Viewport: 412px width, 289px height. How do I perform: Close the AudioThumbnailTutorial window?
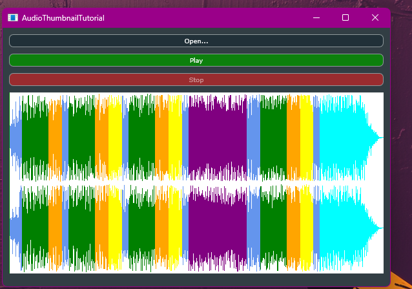coord(375,17)
